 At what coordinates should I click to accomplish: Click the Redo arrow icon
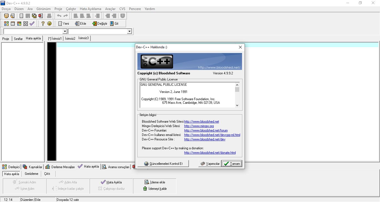pos(66,16)
